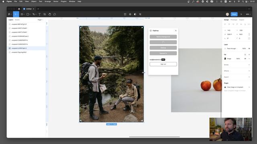Open the Resources tool
Image resolution: width=257 pixels, height=144 pixels.
pyautogui.click(x=45, y=14)
